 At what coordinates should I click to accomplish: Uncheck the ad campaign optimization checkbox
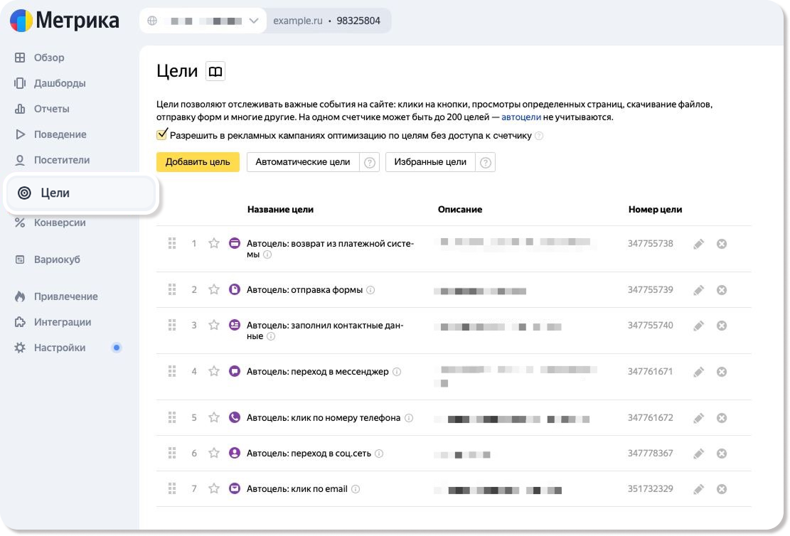[162, 135]
